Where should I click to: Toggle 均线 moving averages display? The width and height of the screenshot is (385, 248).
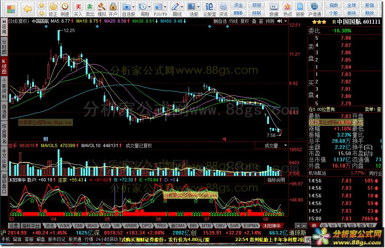(234, 21)
